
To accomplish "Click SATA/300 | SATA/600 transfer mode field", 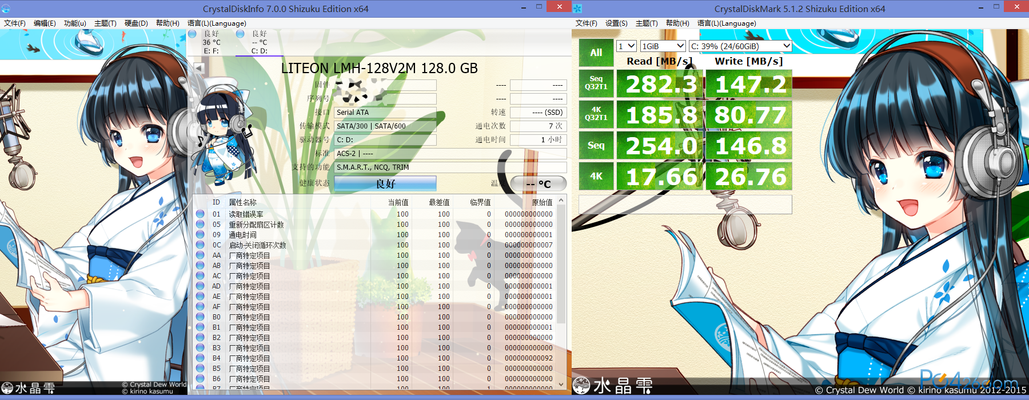I will click(x=385, y=126).
